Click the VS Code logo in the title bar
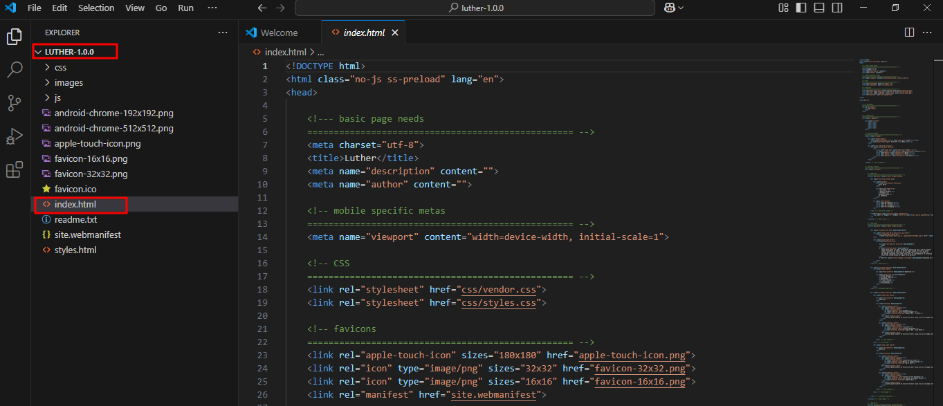Viewport: 943px width, 406px height. click(10, 8)
